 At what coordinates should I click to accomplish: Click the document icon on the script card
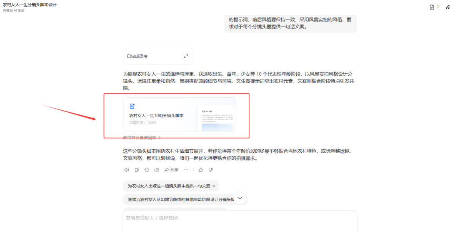[x=132, y=106]
